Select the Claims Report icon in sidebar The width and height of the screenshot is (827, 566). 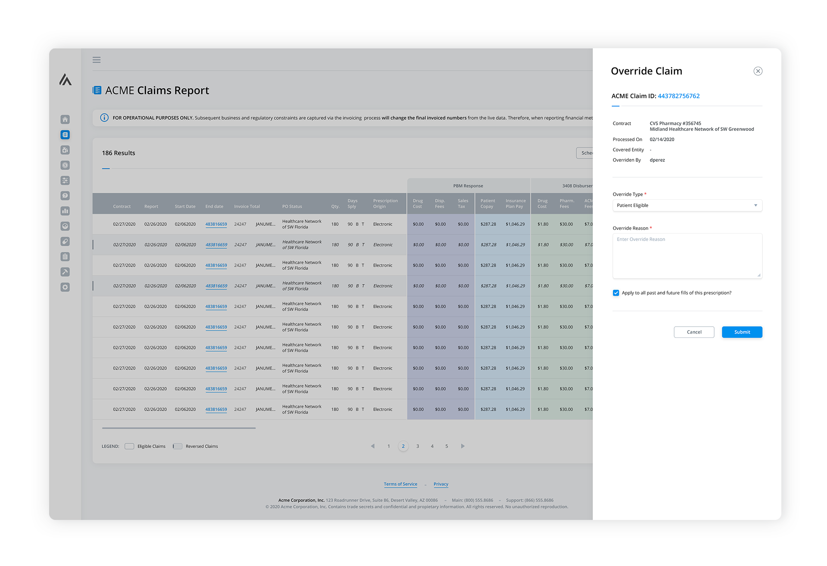65,134
